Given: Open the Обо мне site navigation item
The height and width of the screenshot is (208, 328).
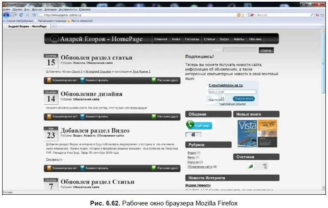Looking at the screenshot, I should 255,39.
